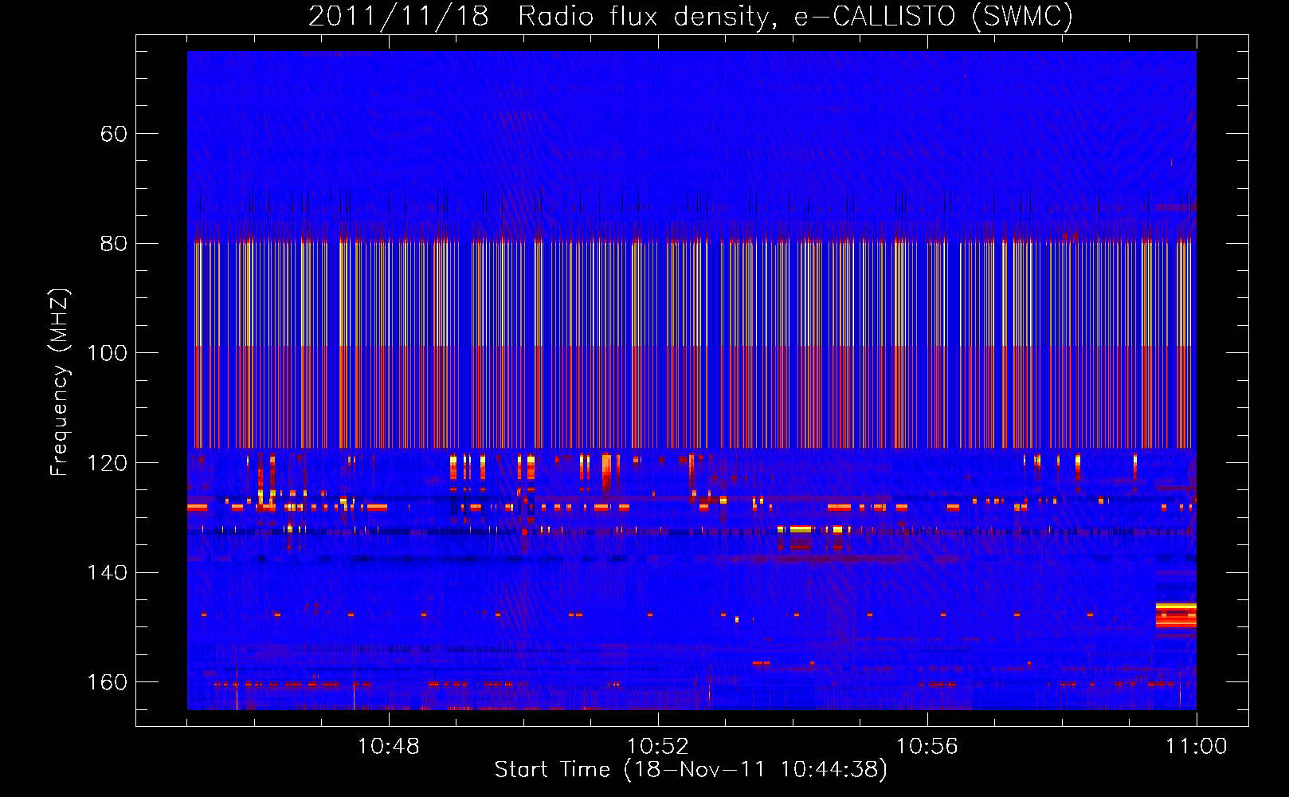This screenshot has height=797, width=1289.
Task: Click the 10:52 time tick label
Action: coord(658,747)
